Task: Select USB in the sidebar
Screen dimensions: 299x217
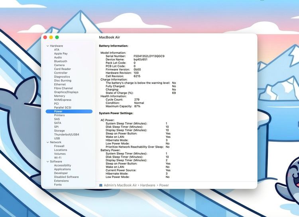Action: [x=57, y=138]
